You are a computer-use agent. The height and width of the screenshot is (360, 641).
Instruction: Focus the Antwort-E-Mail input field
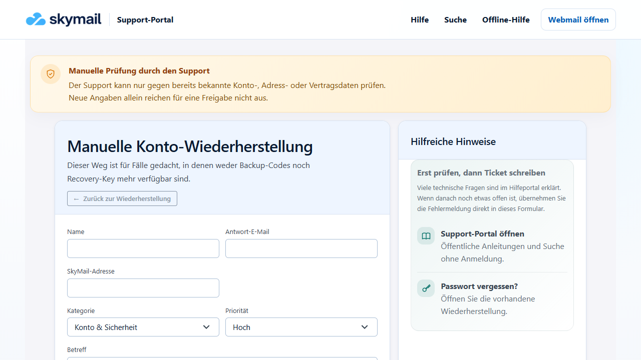coord(301,248)
